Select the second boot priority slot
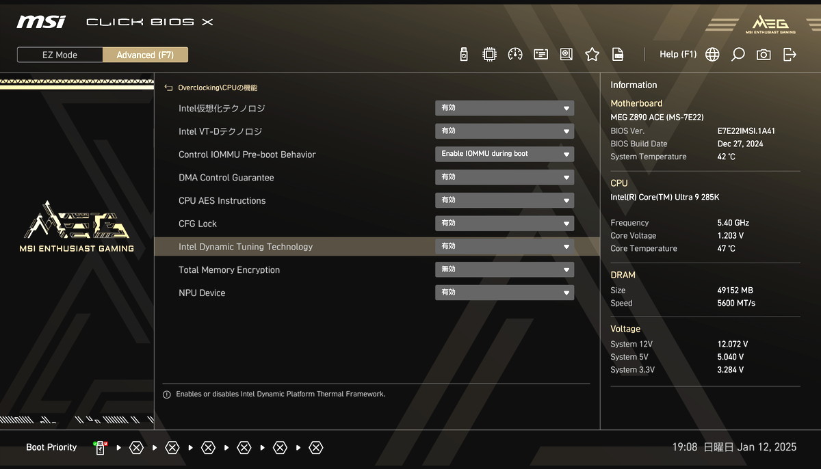Viewport: 821px width, 469px height. tap(136, 448)
